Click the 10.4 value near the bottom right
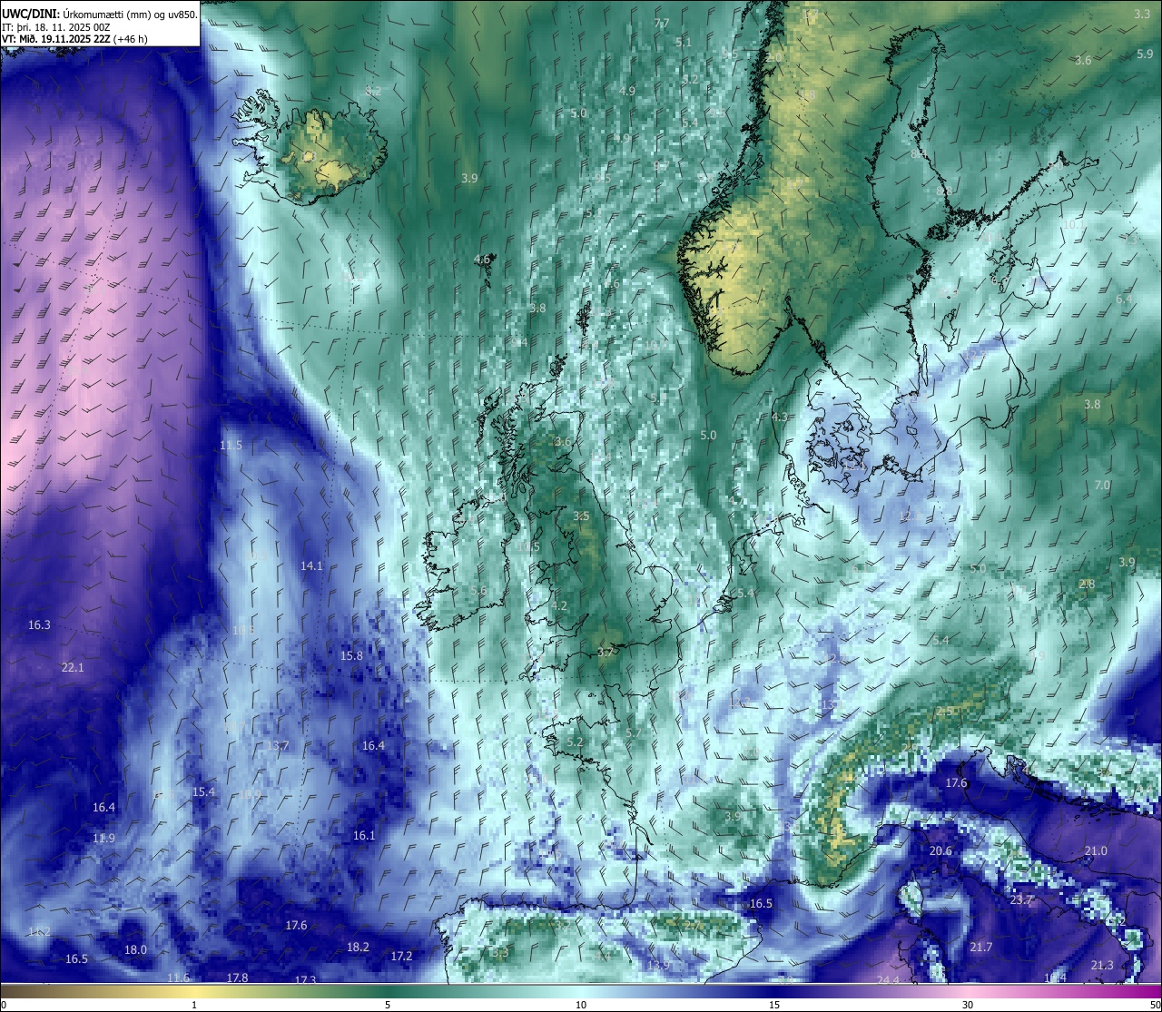The height and width of the screenshot is (1012, 1162). click(1055, 978)
